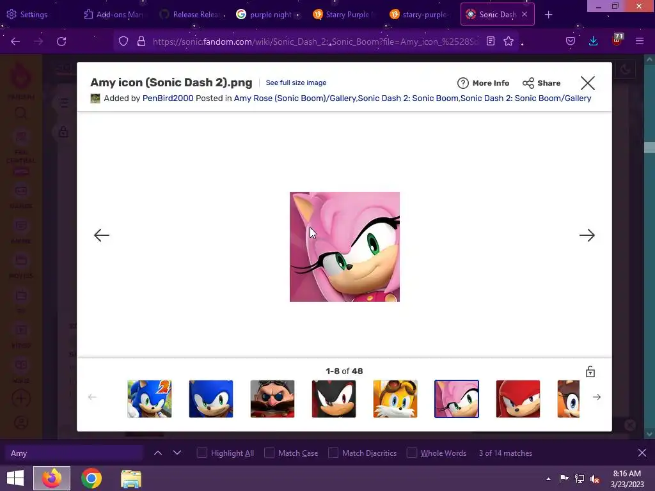Click the address bar URL field
The height and width of the screenshot is (491, 655).
click(315, 41)
